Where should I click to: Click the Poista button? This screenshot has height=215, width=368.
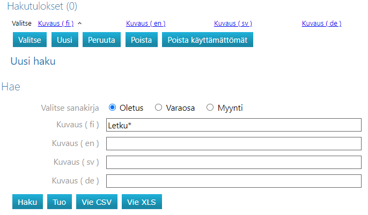(x=142, y=40)
